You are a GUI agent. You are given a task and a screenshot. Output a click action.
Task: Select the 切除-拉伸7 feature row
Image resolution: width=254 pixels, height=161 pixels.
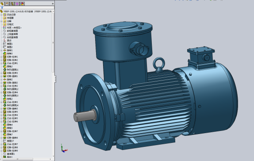pyautogui.click(x=11, y=131)
